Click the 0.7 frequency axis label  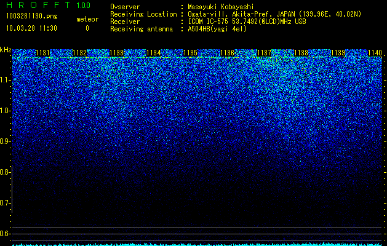click(6, 203)
